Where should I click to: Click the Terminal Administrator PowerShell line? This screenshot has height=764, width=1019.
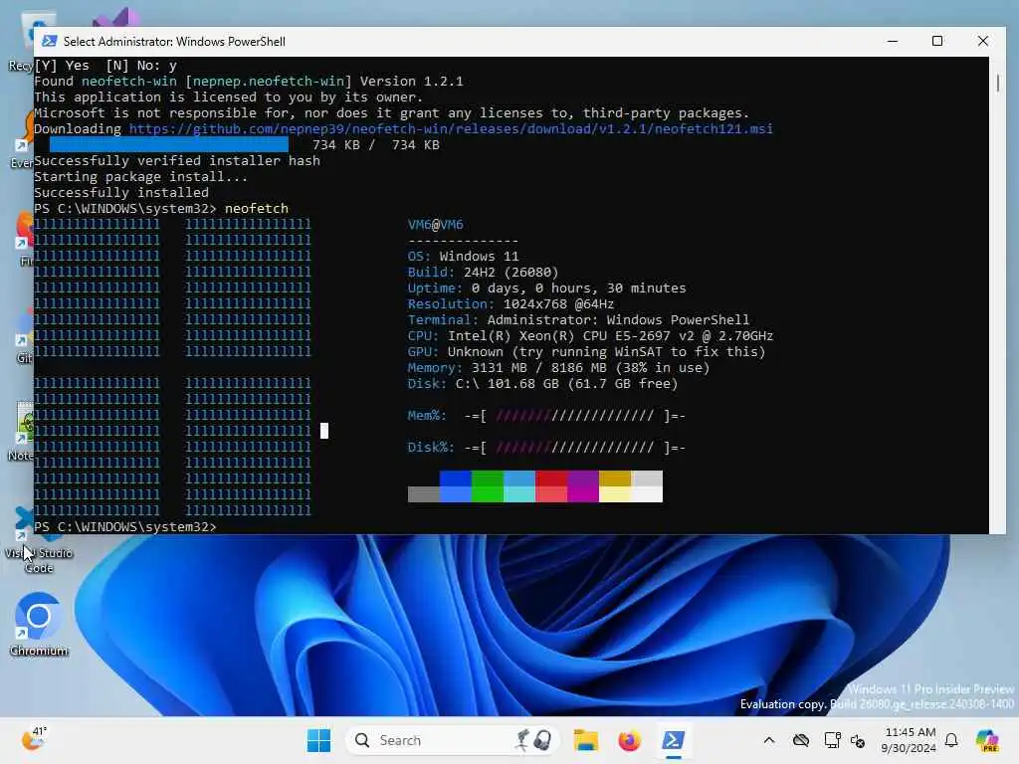(x=578, y=319)
